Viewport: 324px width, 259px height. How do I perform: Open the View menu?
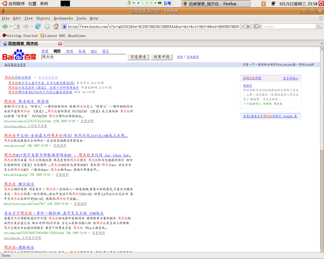(x=29, y=18)
